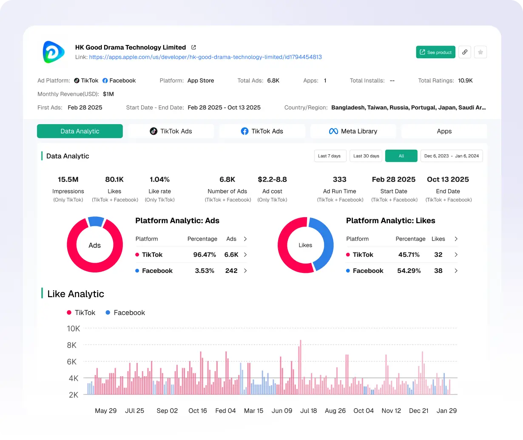
Task: Select the Last 7 days filter
Action: click(x=330, y=156)
